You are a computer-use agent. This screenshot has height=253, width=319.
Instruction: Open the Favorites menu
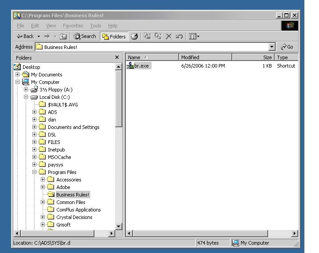coord(73,26)
